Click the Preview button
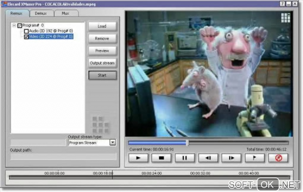Image resolution: width=303 pixels, height=192 pixels. coord(102,51)
